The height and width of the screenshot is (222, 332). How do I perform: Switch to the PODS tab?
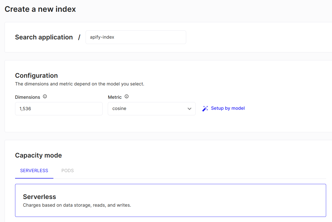67,170
